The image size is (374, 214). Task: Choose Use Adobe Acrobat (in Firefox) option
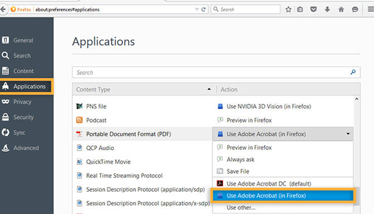(282, 196)
